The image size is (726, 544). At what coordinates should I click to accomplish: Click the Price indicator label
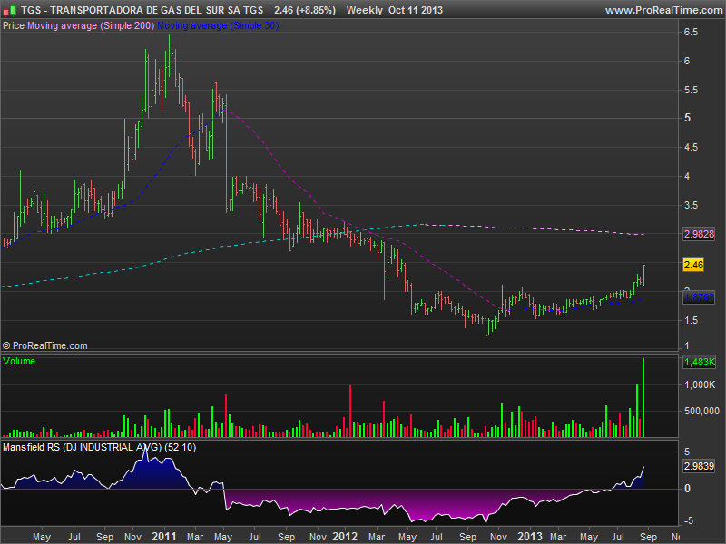(14, 26)
